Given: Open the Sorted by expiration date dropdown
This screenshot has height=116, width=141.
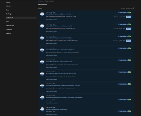Looking at the screenshot, I should click(x=128, y=8).
